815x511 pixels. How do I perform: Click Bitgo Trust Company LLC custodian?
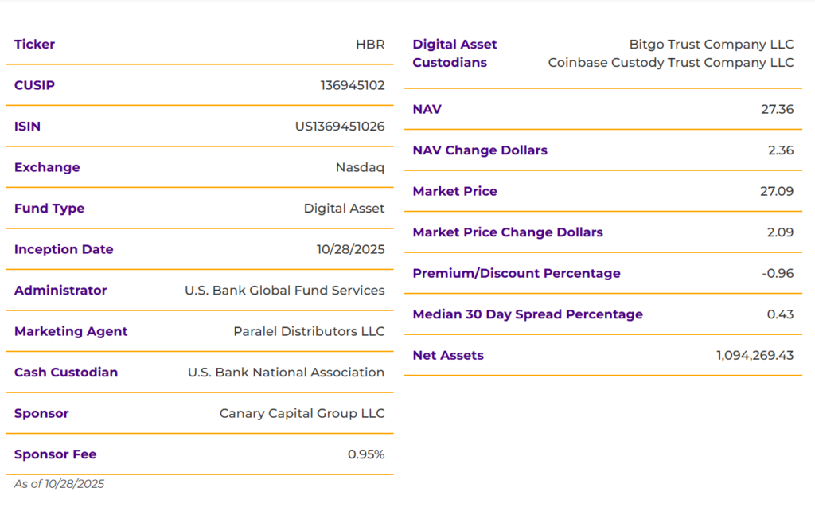(711, 45)
